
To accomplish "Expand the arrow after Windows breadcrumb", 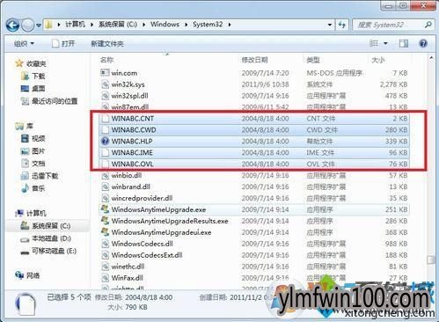I will point(187,25).
